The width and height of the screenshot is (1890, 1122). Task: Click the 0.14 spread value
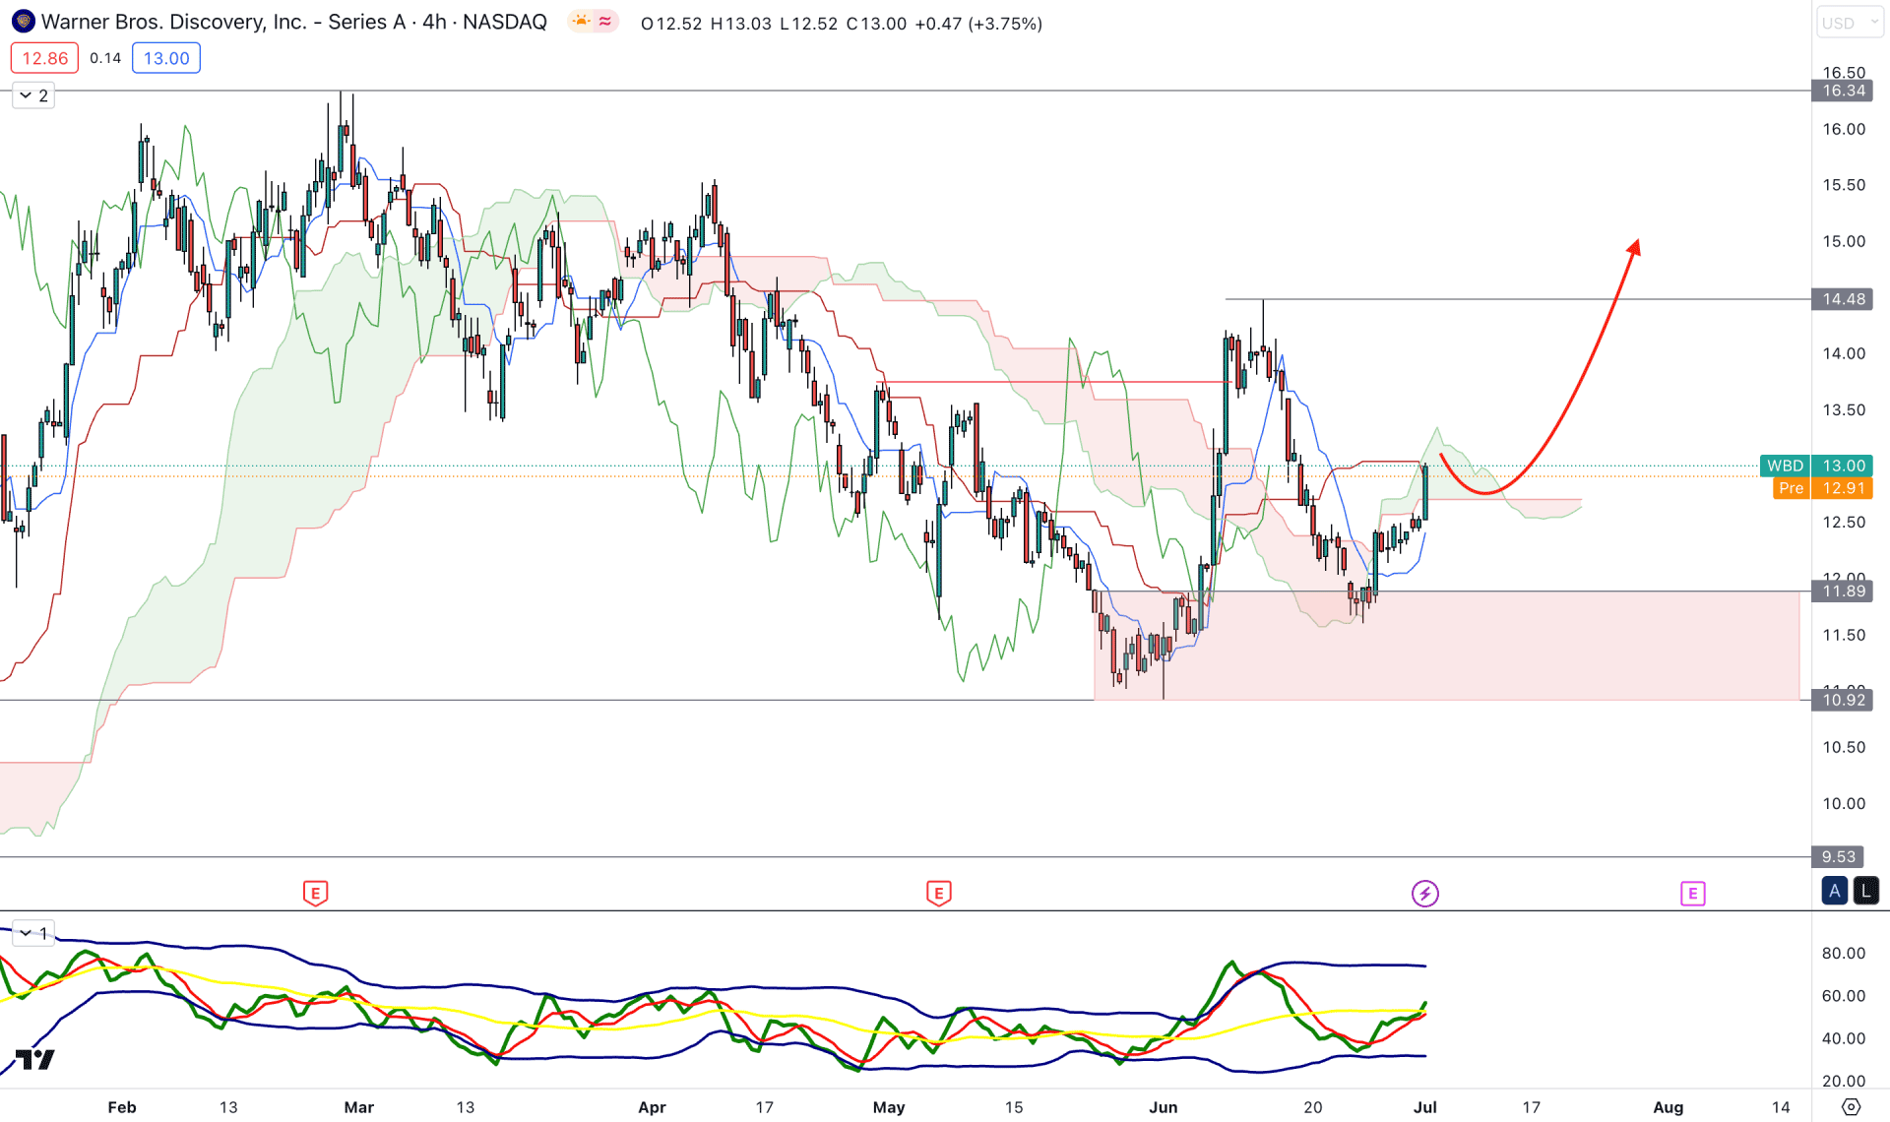[105, 58]
